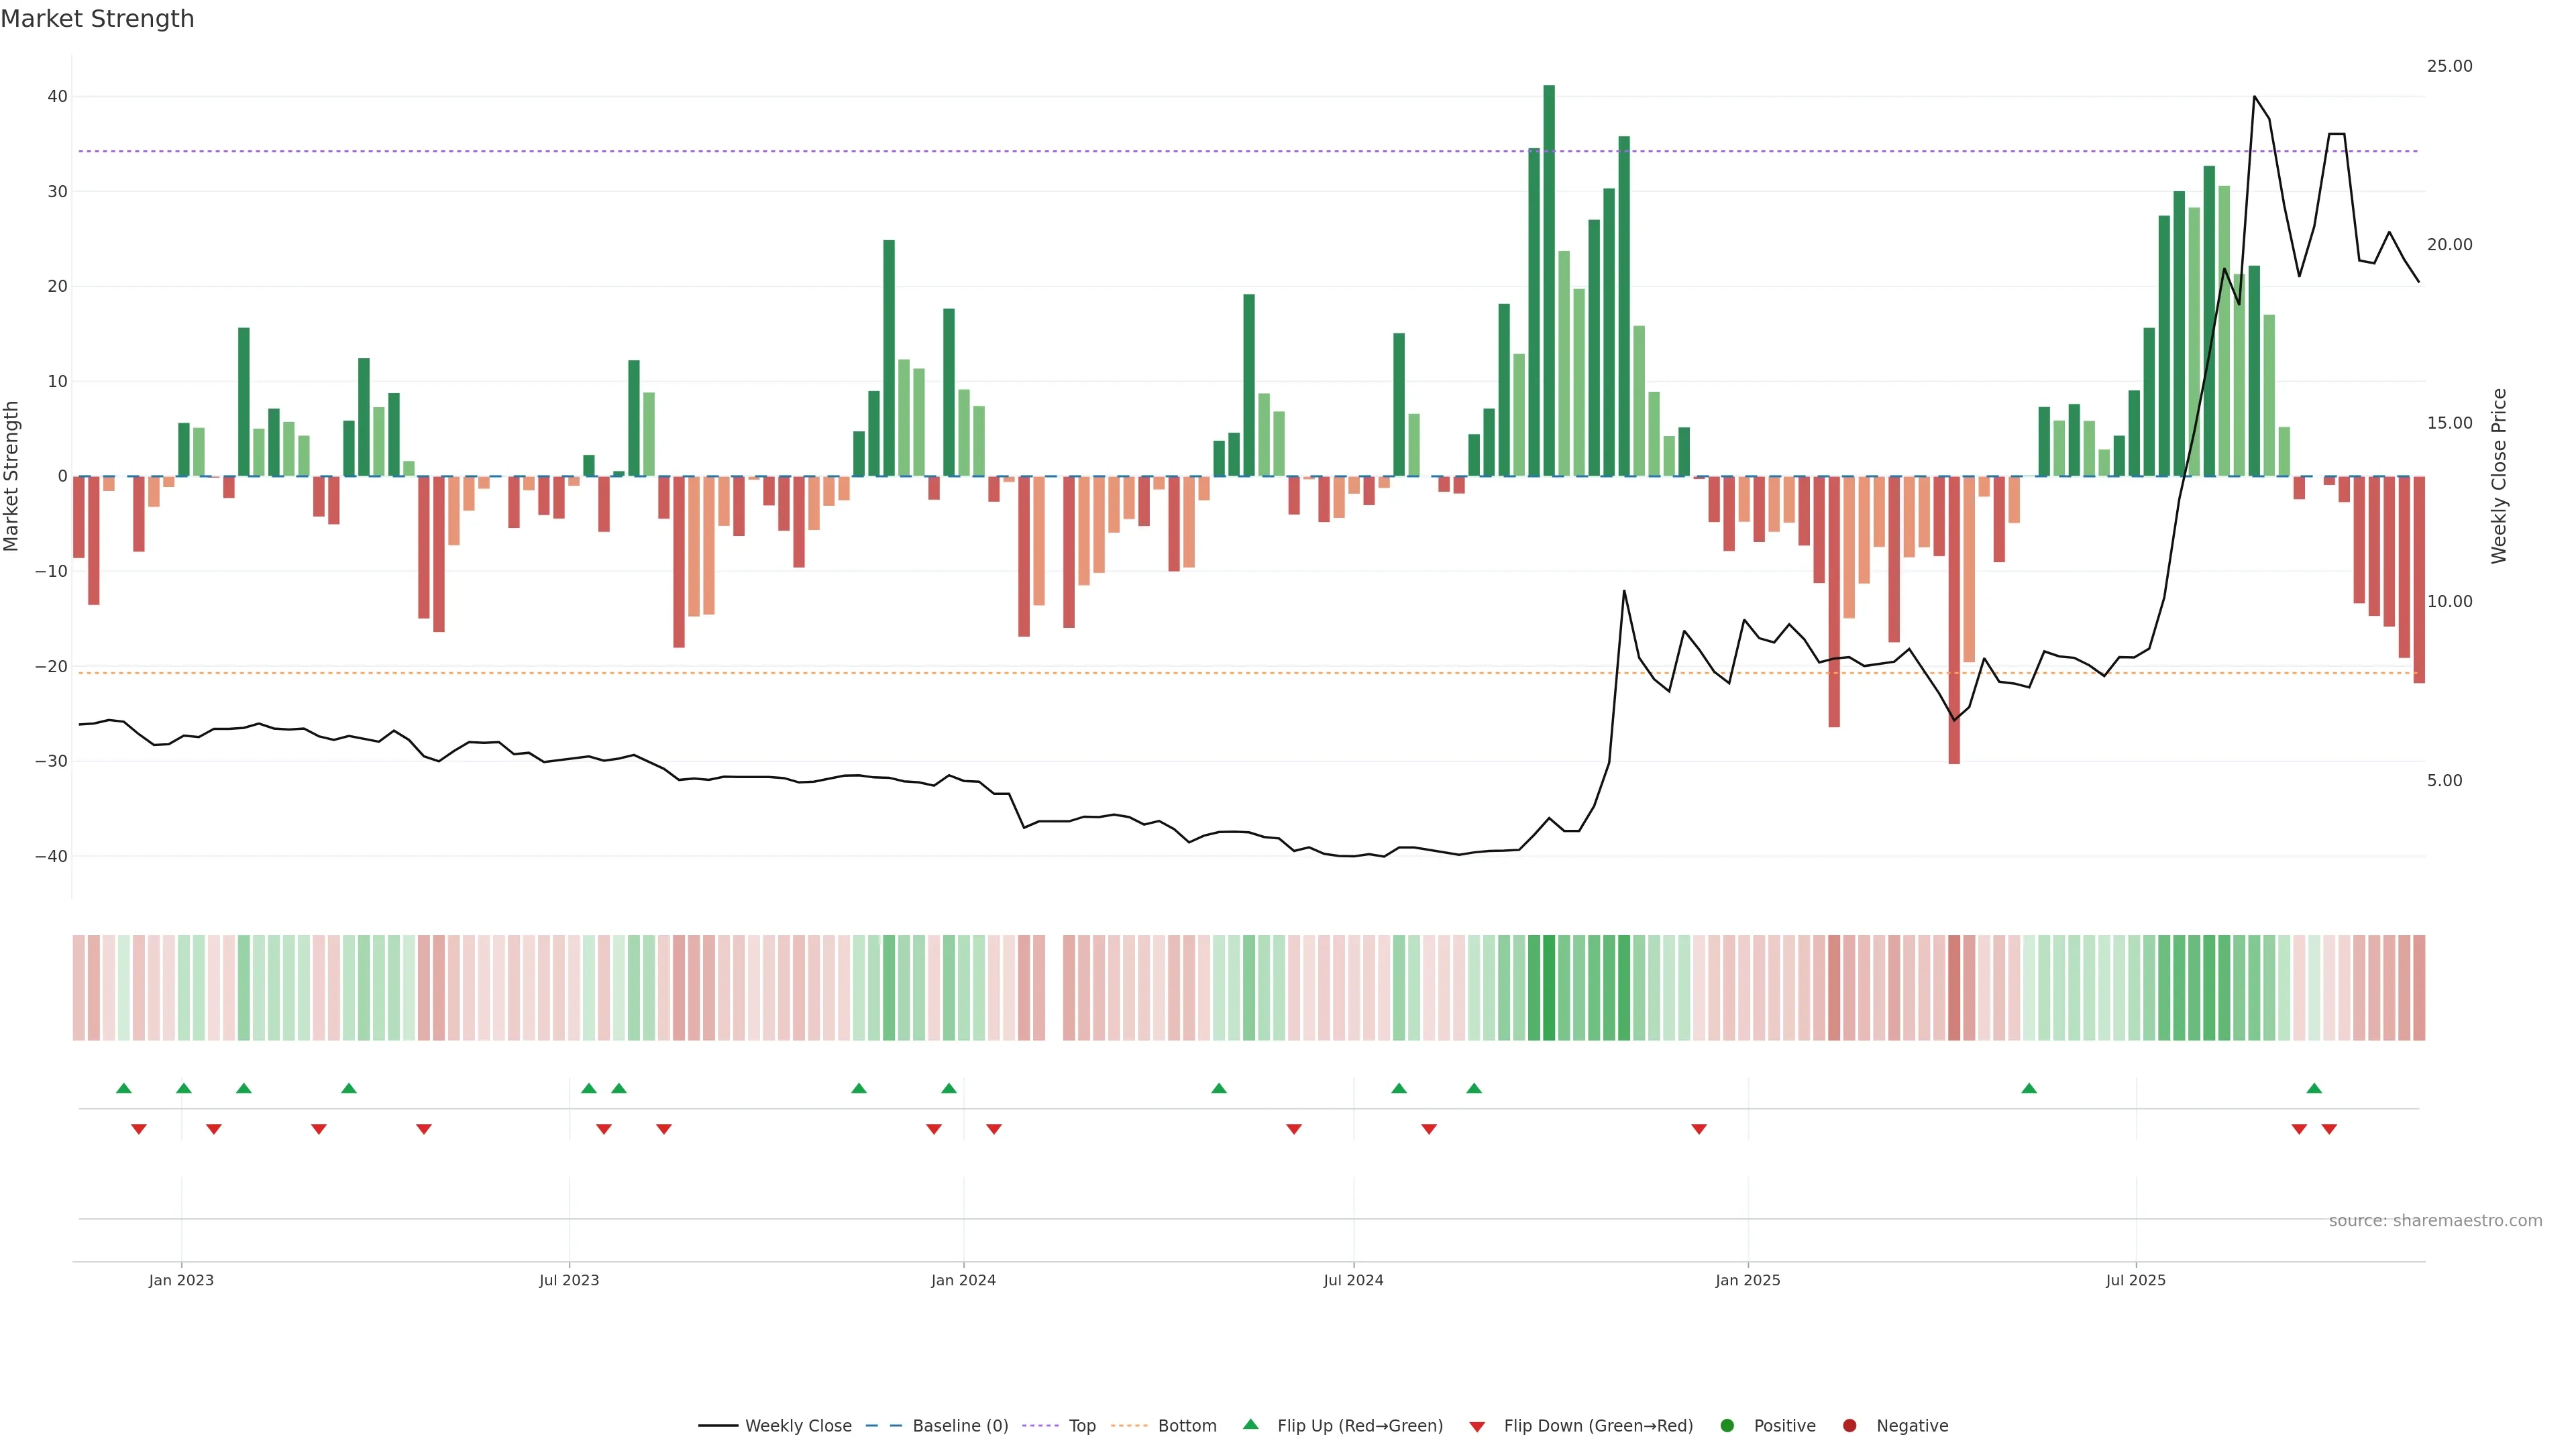Click the last green flip-up triangle marker
This screenshot has width=2576, height=1449.
pos(2314,1088)
